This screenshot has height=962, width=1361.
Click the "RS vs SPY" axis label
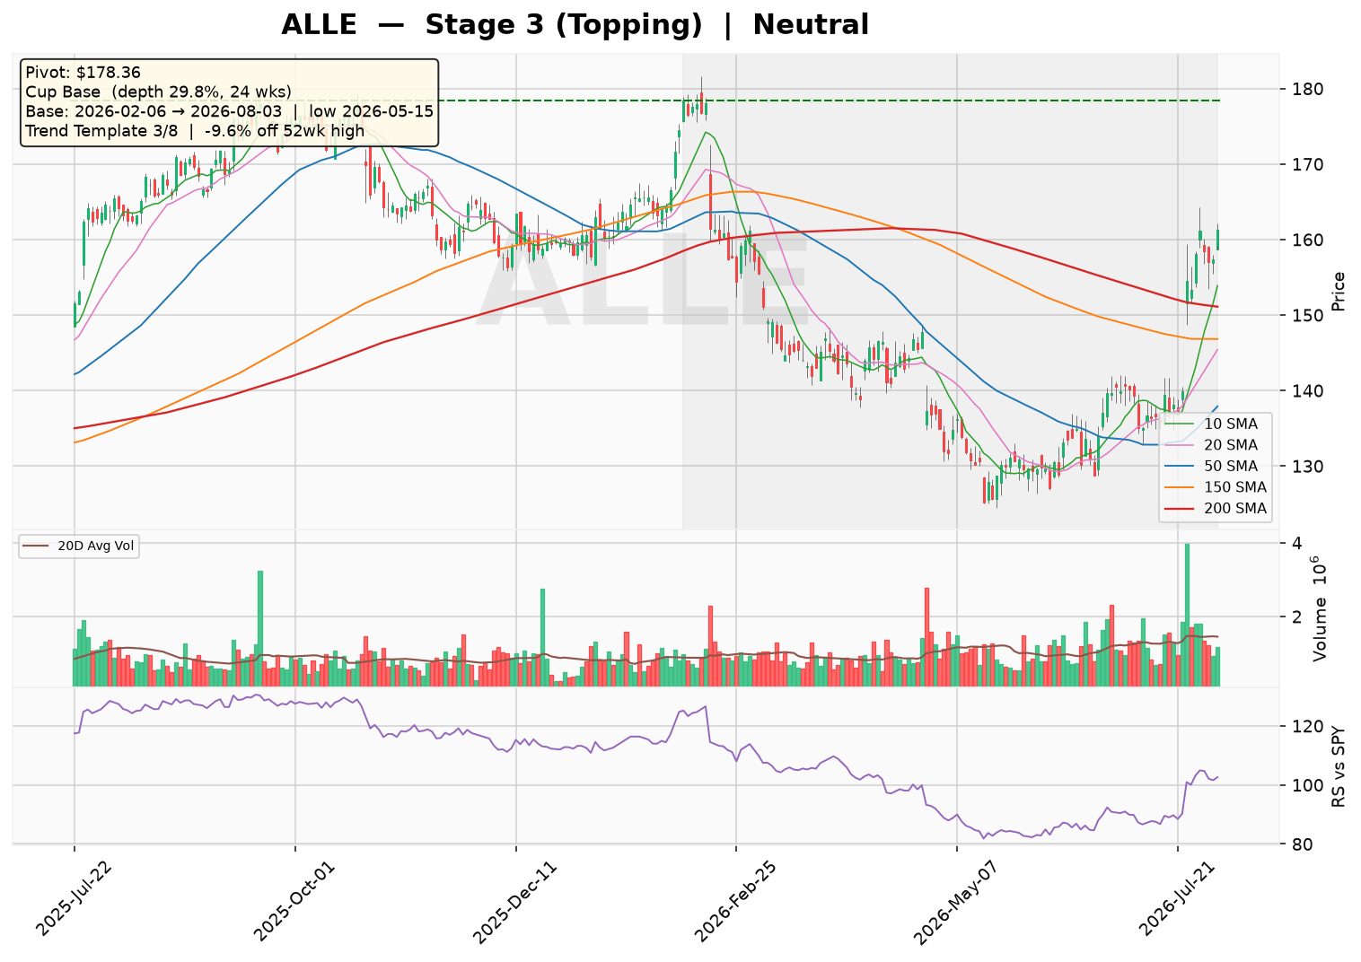[1339, 765]
